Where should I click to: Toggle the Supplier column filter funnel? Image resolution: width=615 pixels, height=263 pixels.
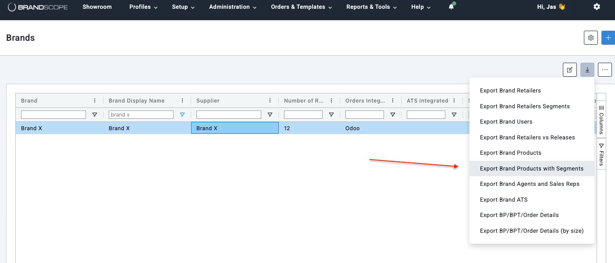[x=270, y=115]
